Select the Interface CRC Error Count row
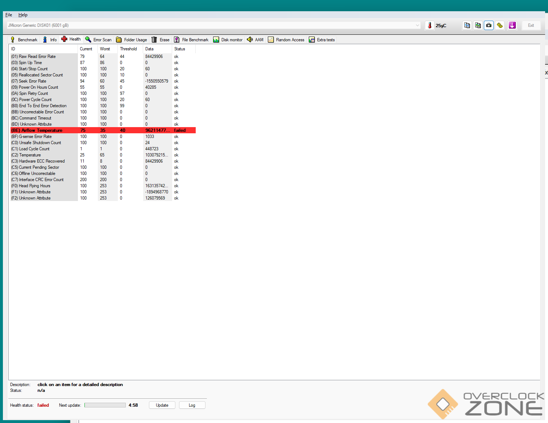The width and height of the screenshot is (548, 423). 103,180
